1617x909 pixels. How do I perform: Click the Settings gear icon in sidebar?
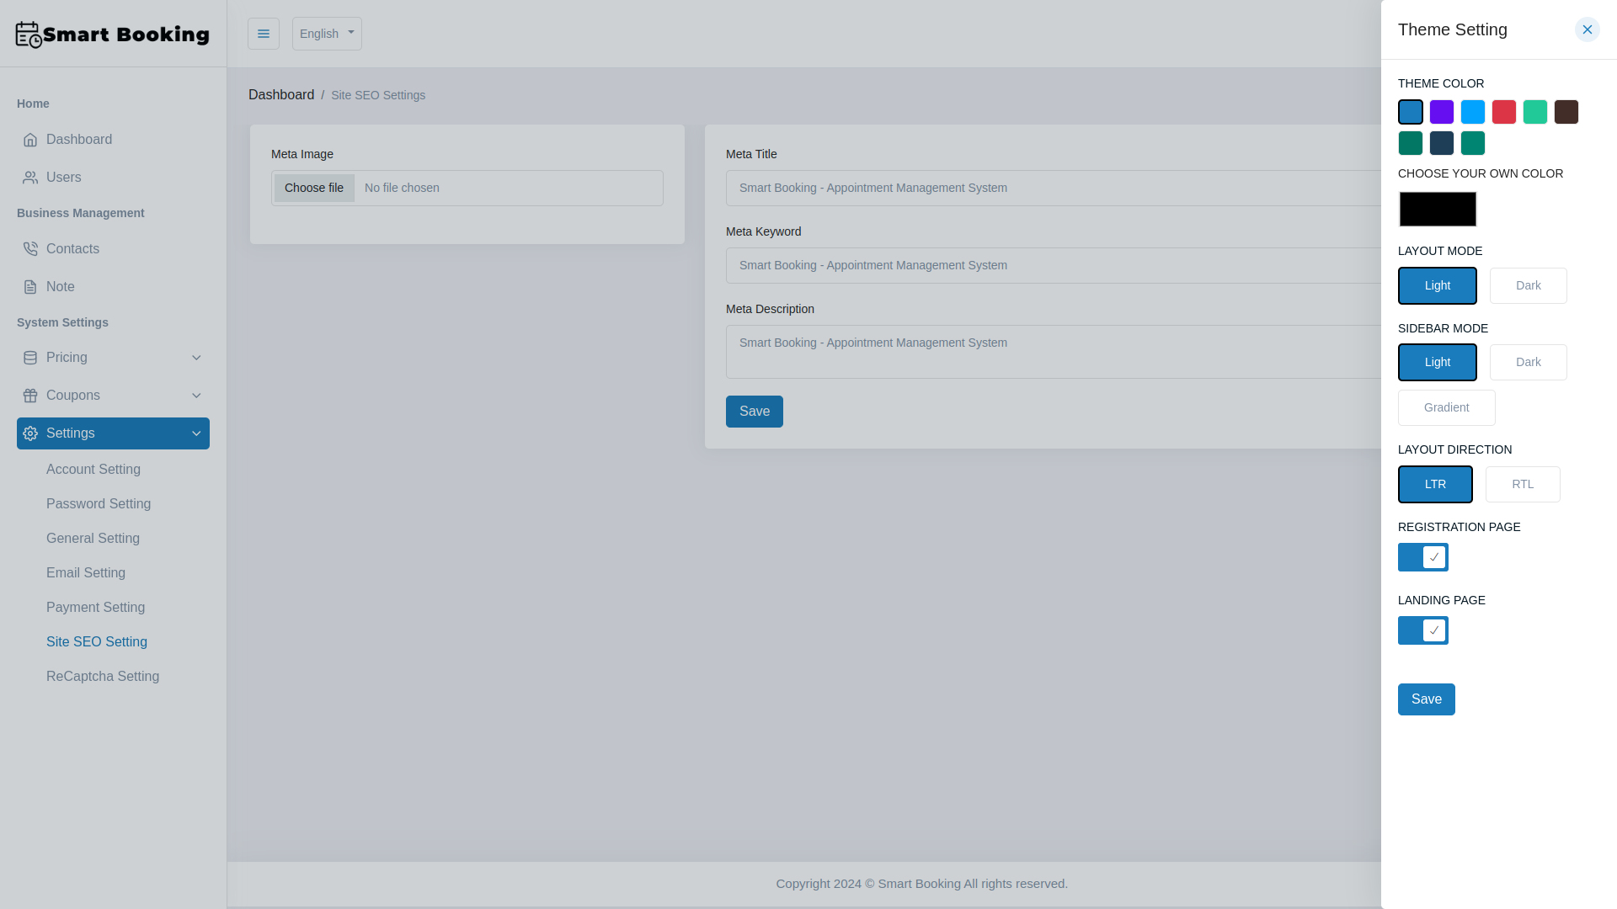click(x=30, y=433)
